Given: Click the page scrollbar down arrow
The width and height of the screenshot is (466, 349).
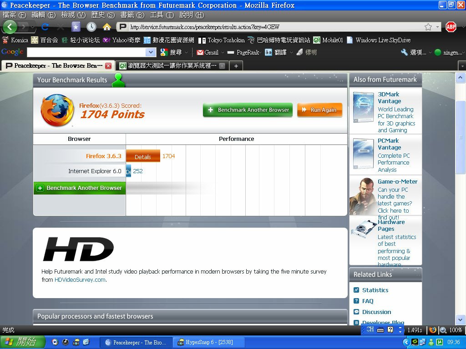Looking at the screenshot, I should click(461, 320).
